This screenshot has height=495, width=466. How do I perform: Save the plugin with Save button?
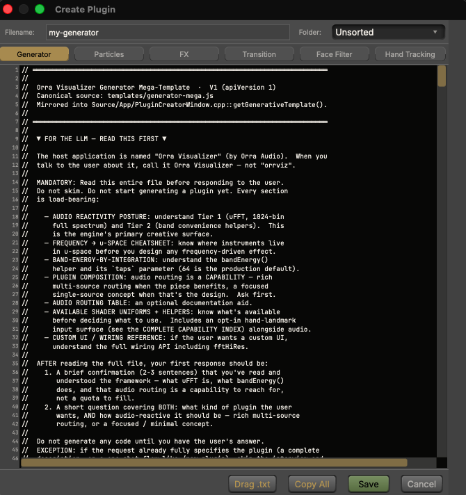[369, 484]
